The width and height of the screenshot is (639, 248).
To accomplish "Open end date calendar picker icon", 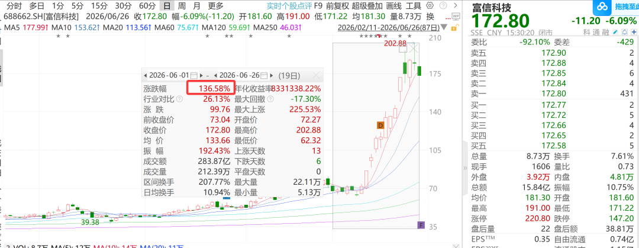I will 264,75.
